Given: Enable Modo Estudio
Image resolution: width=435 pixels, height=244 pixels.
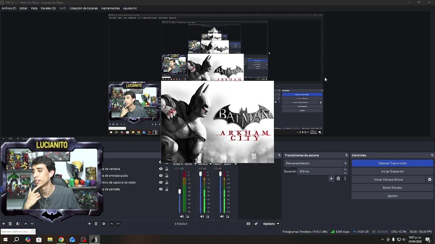Looking at the screenshot, I should (x=392, y=188).
